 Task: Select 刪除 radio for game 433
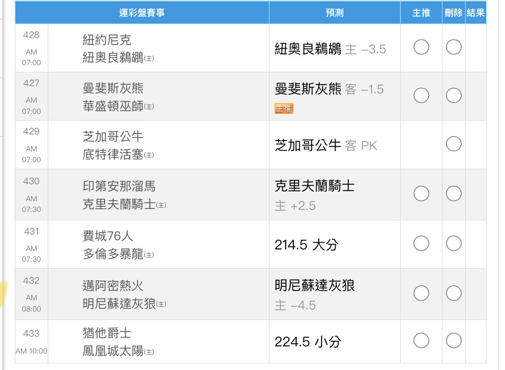(x=454, y=341)
